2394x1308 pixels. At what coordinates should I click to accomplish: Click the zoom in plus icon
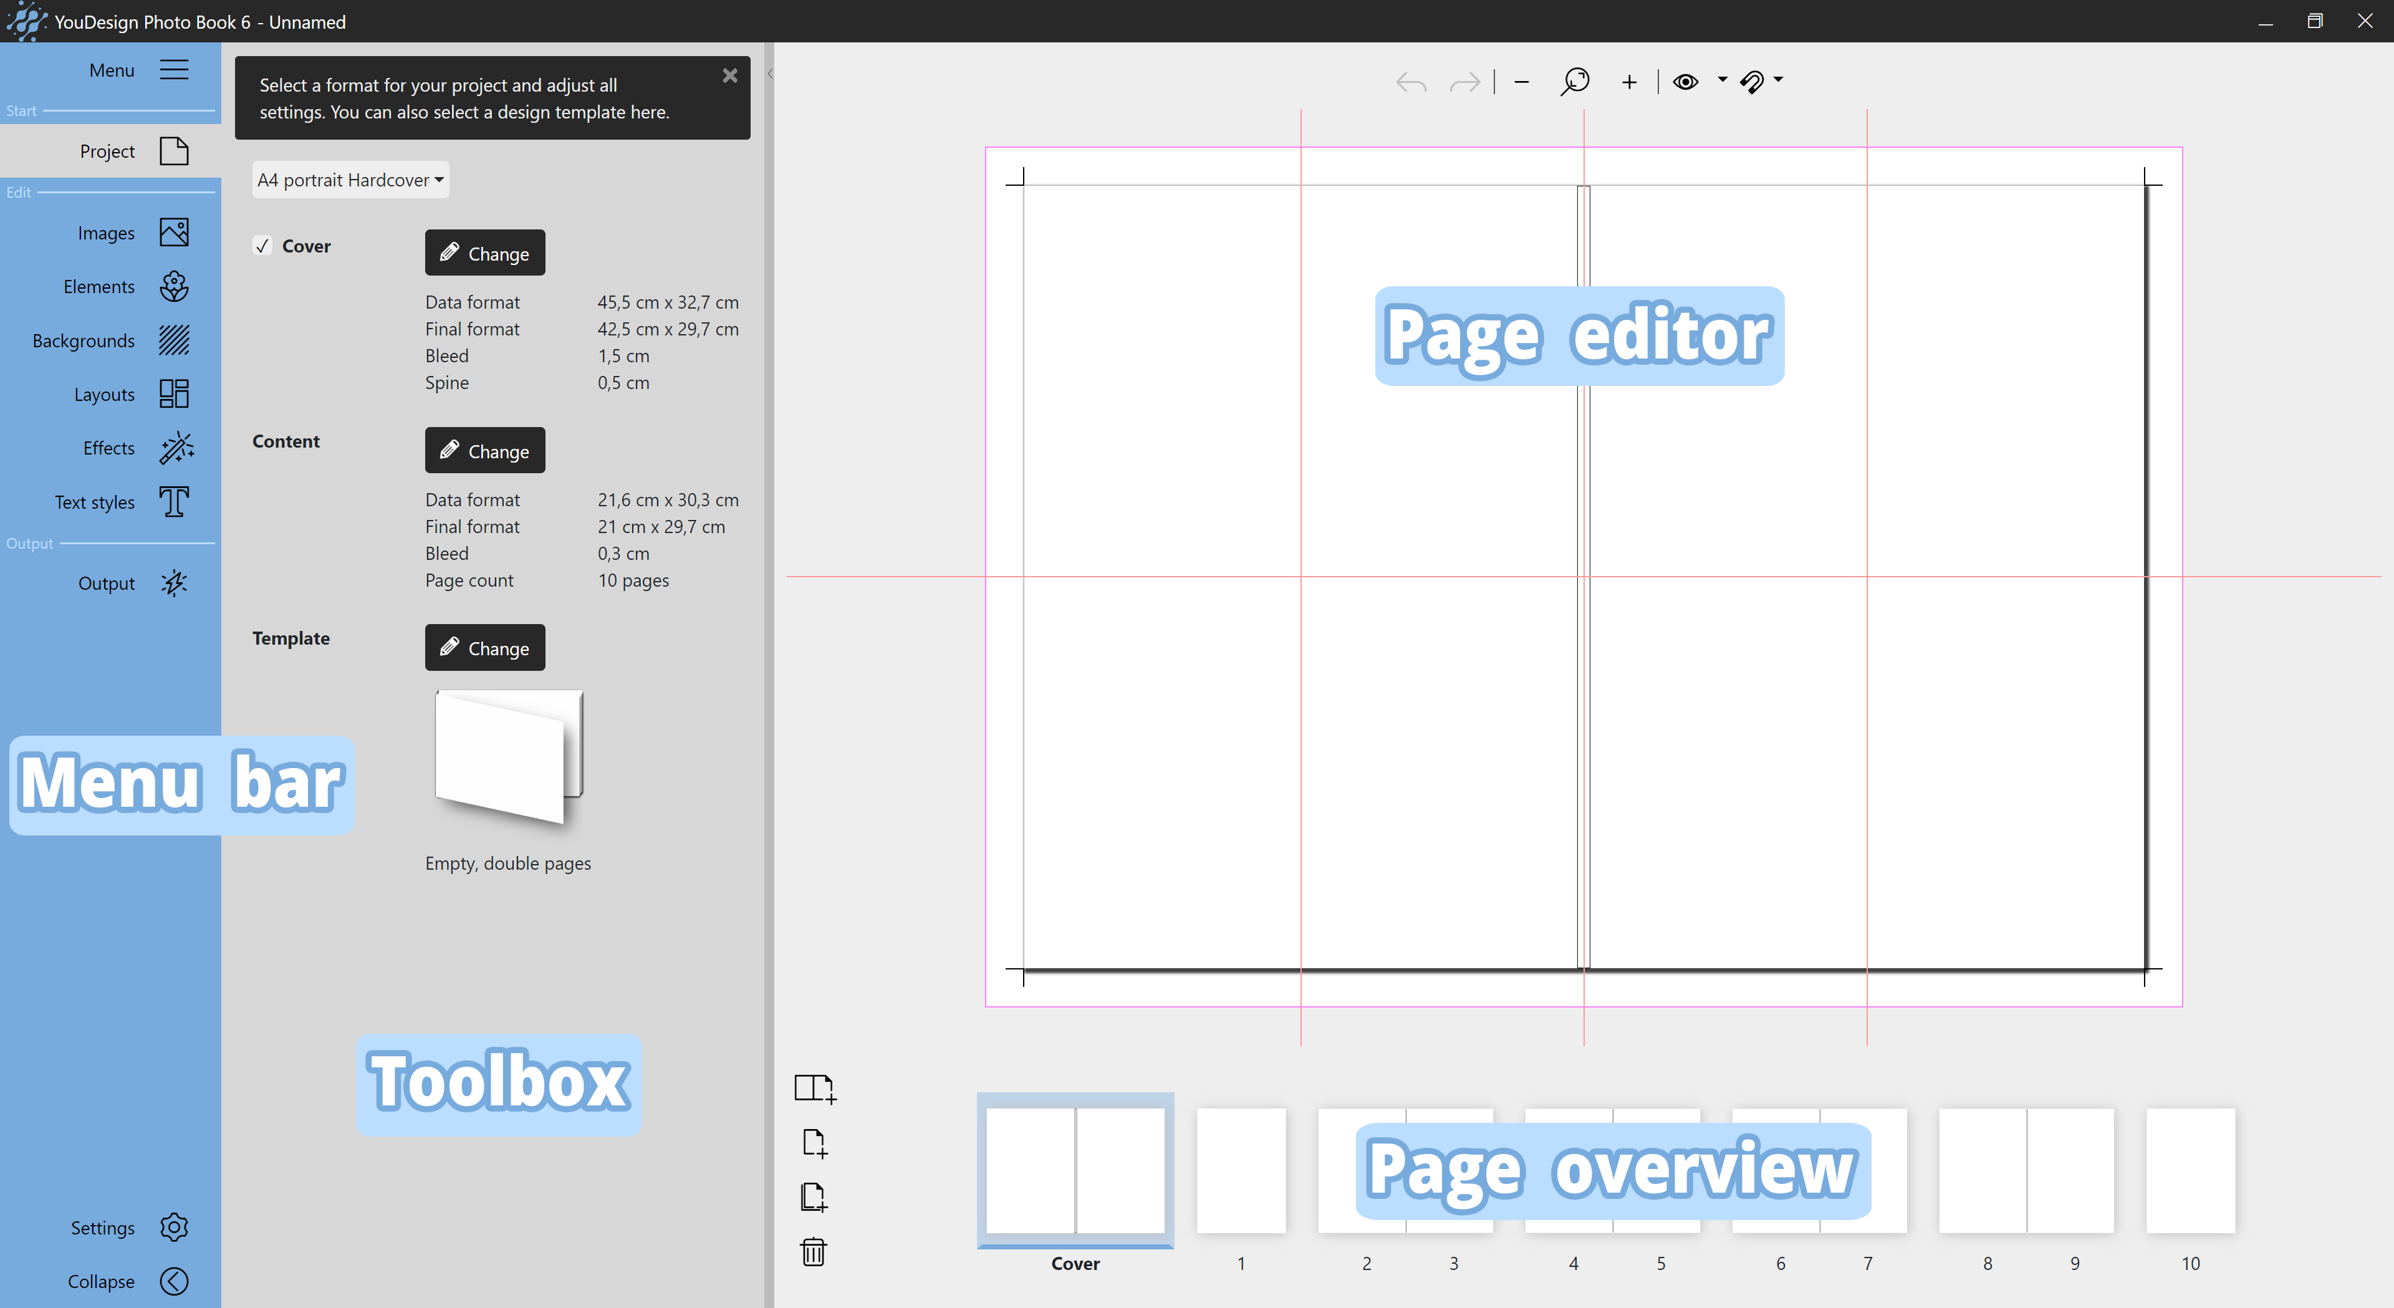[1629, 82]
